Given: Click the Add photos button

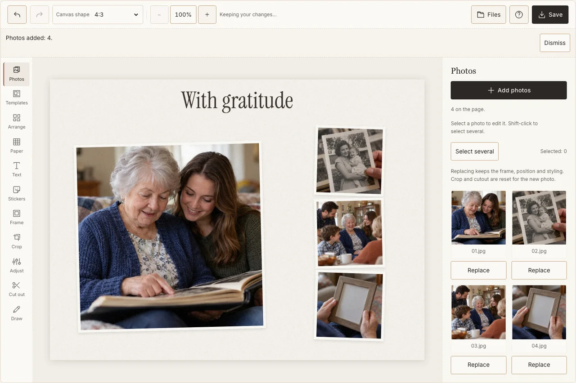Looking at the screenshot, I should (509, 90).
